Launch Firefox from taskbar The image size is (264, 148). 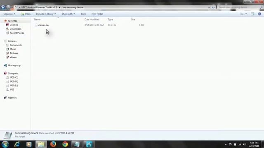tap(53, 144)
